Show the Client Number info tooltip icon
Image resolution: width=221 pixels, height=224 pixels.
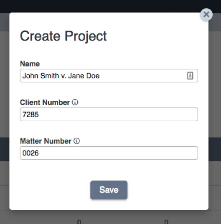tap(75, 102)
